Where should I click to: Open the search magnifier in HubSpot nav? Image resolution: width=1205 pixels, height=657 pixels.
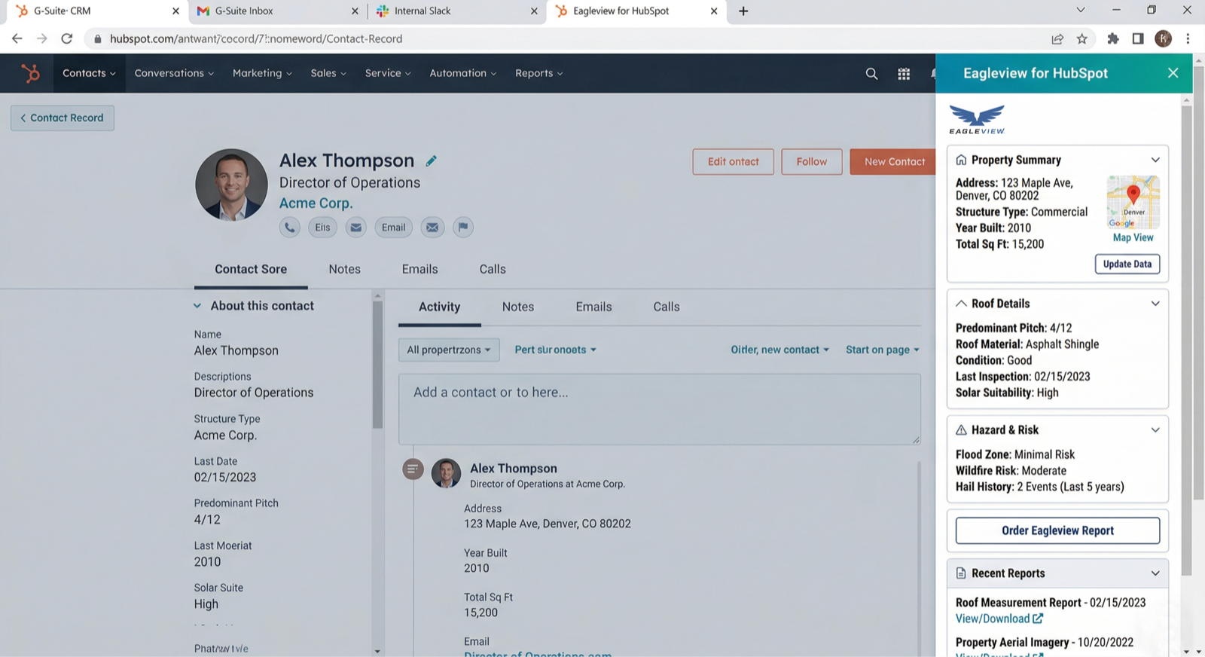(871, 73)
